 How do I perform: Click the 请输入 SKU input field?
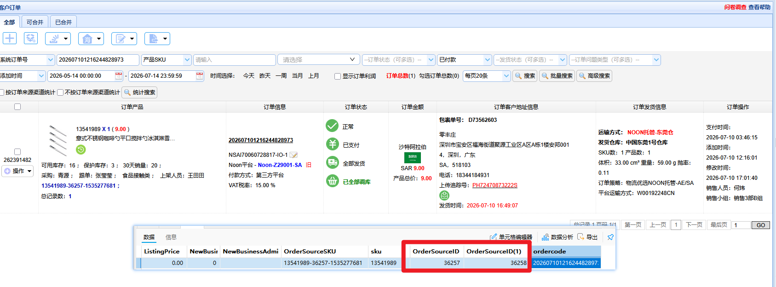(x=235, y=60)
